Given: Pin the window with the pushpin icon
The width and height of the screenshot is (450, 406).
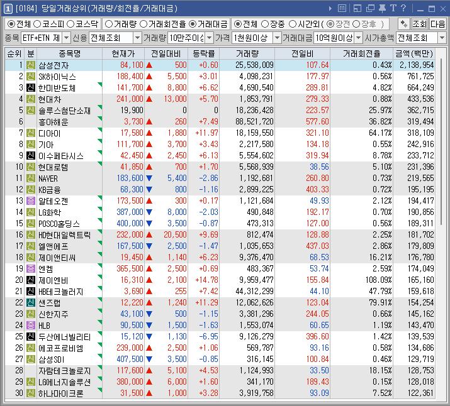Looking at the screenshot, I should 382,9.
